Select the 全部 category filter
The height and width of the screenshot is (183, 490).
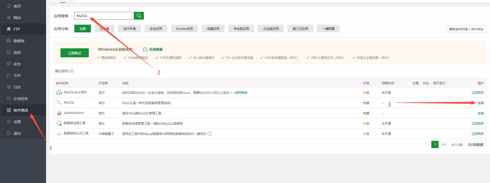(x=83, y=29)
